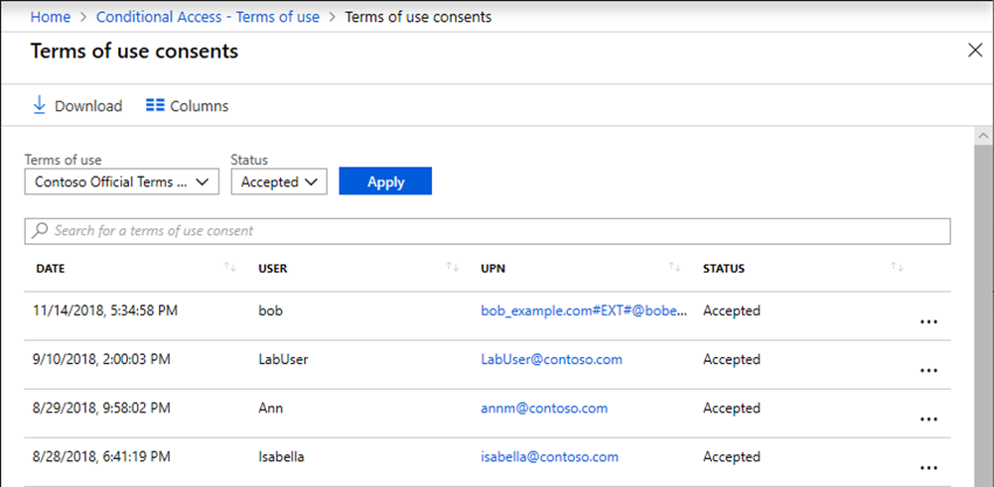Open isabella@contoso.com link
Screen dimensions: 994x487
[x=549, y=457]
